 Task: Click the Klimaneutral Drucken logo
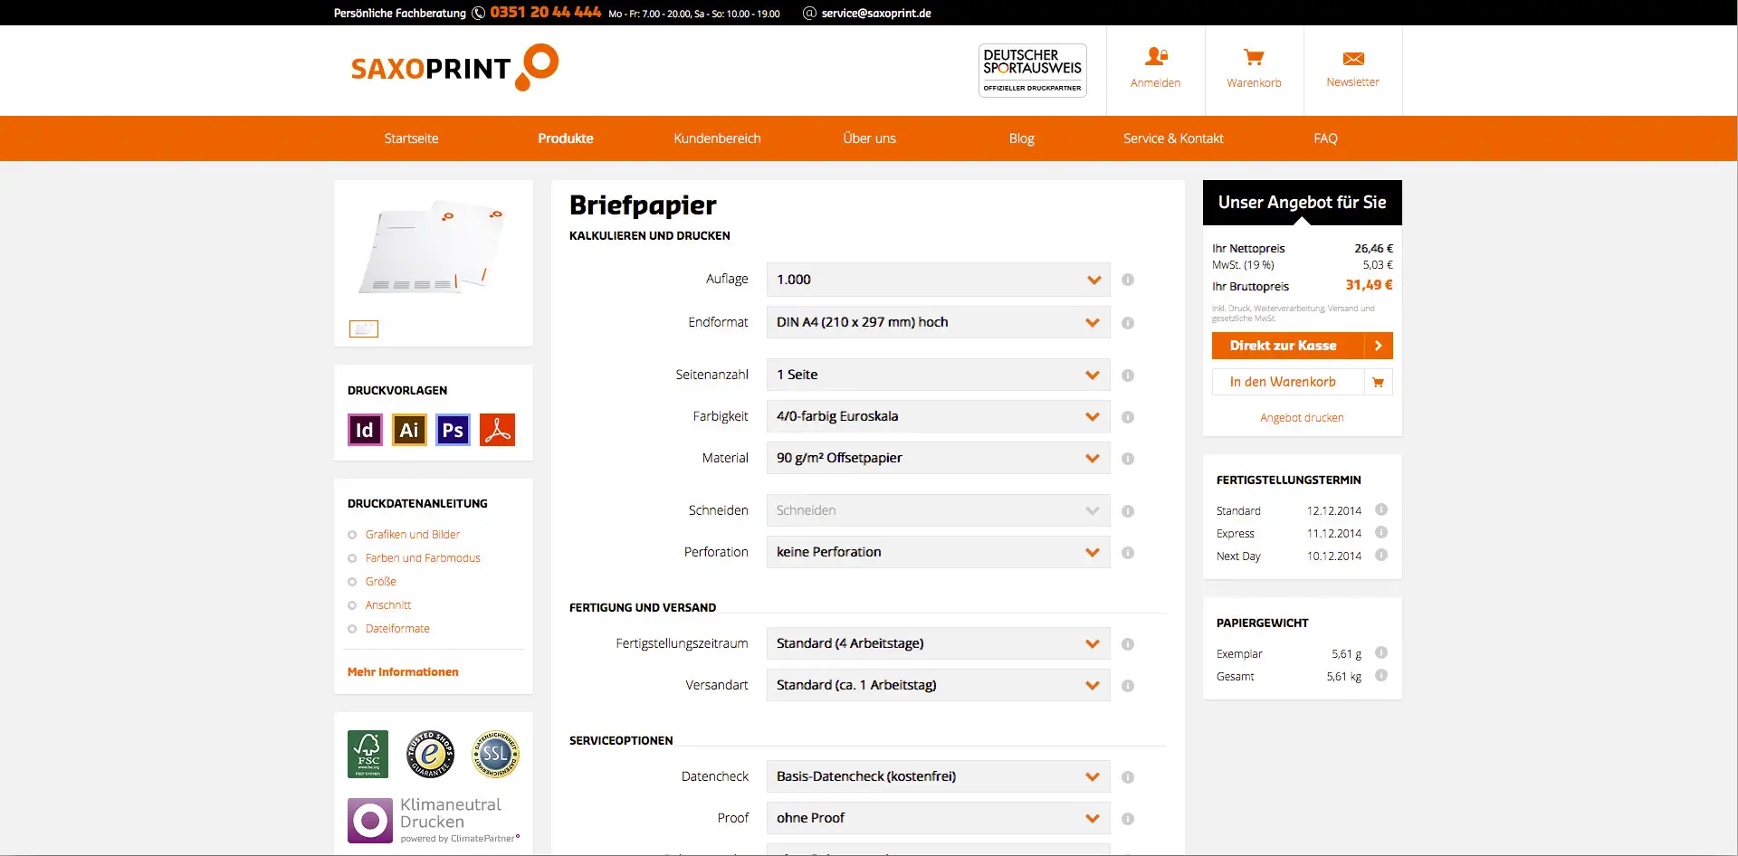coord(370,820)
